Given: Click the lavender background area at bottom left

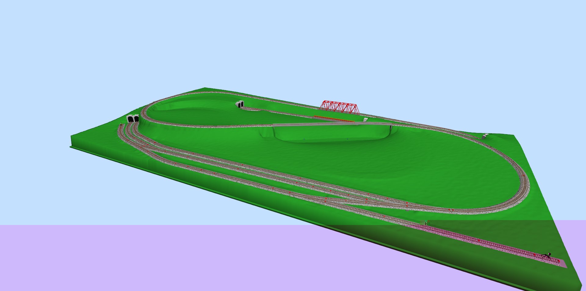Looking at the screenshot, I should click(x=92, y=260).
